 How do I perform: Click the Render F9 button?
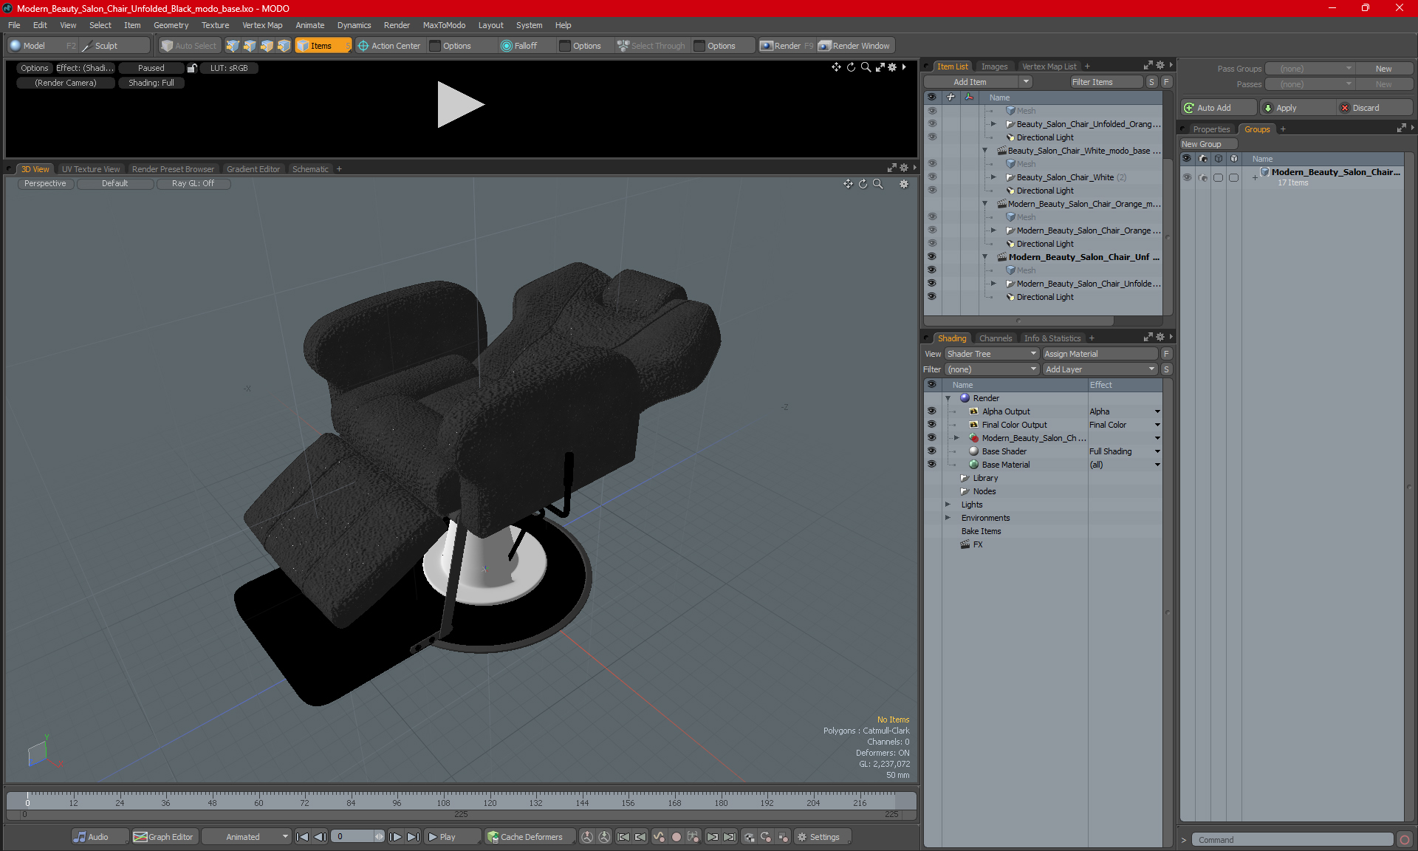[787, 46]
